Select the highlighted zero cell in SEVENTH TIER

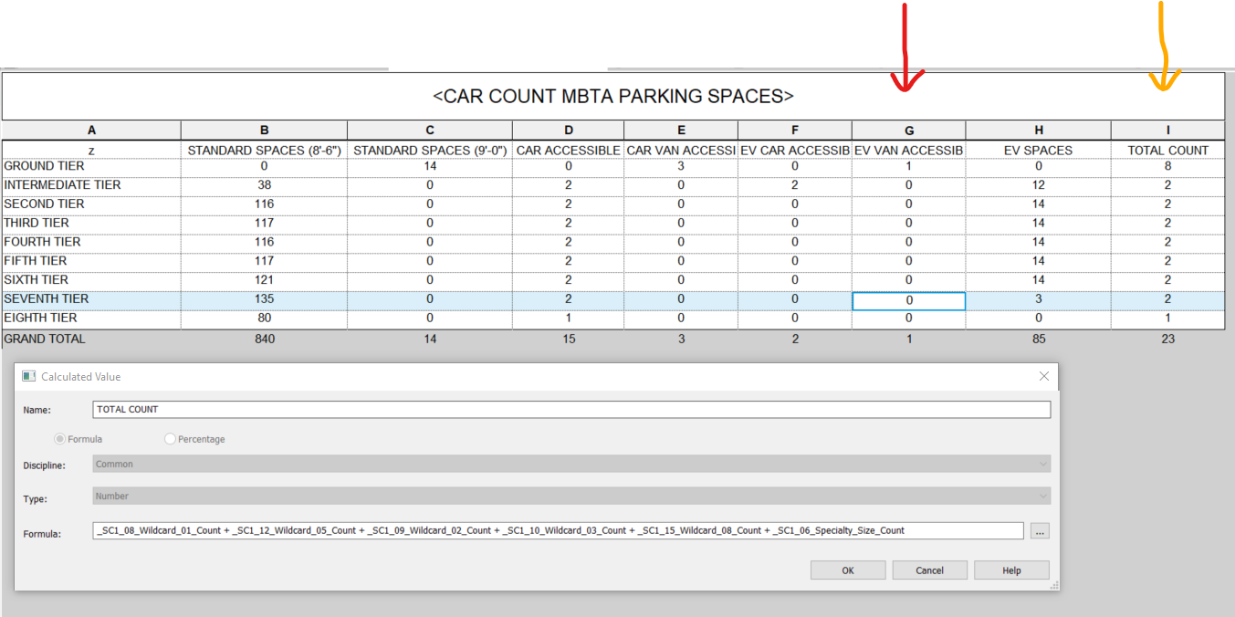908,300
